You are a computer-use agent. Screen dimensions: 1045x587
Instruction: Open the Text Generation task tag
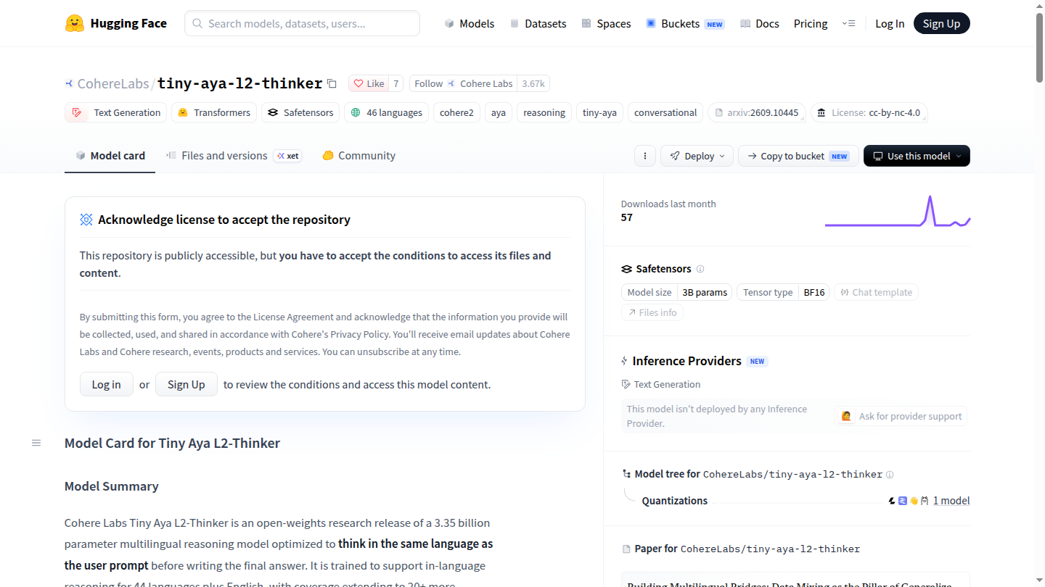[x=116, y=112]
